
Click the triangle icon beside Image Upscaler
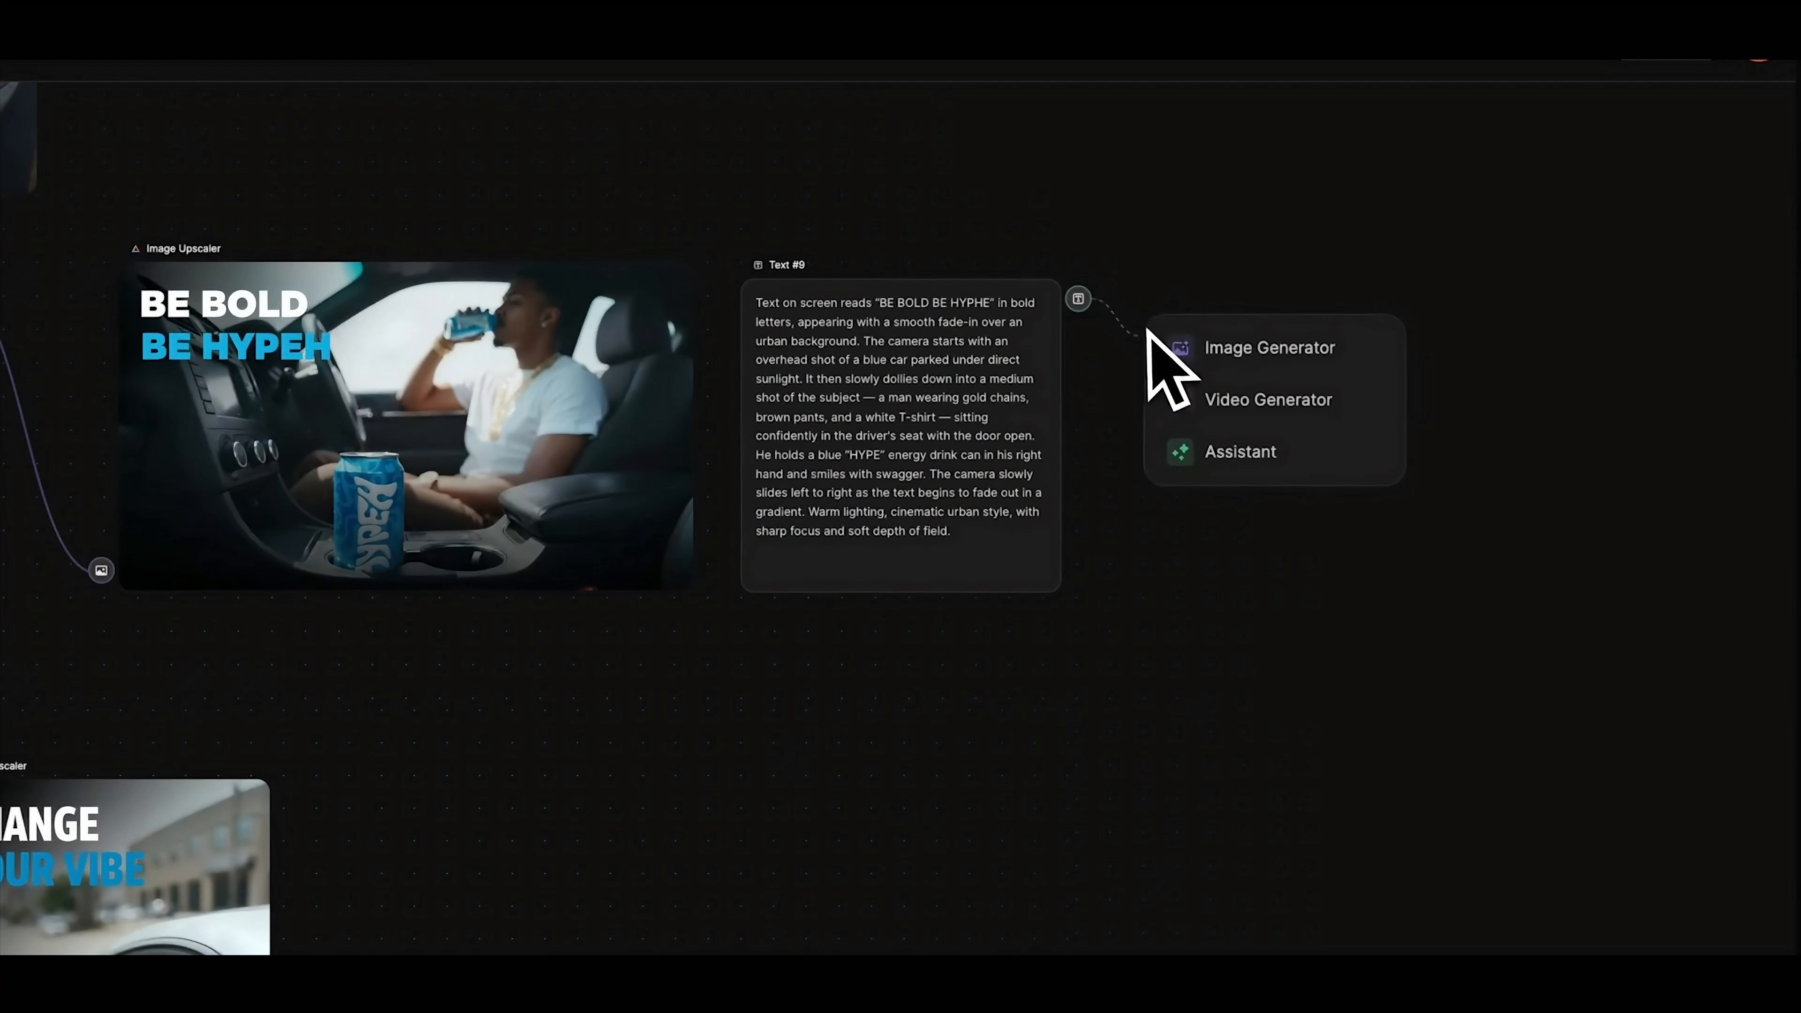(x=136, y=249)
